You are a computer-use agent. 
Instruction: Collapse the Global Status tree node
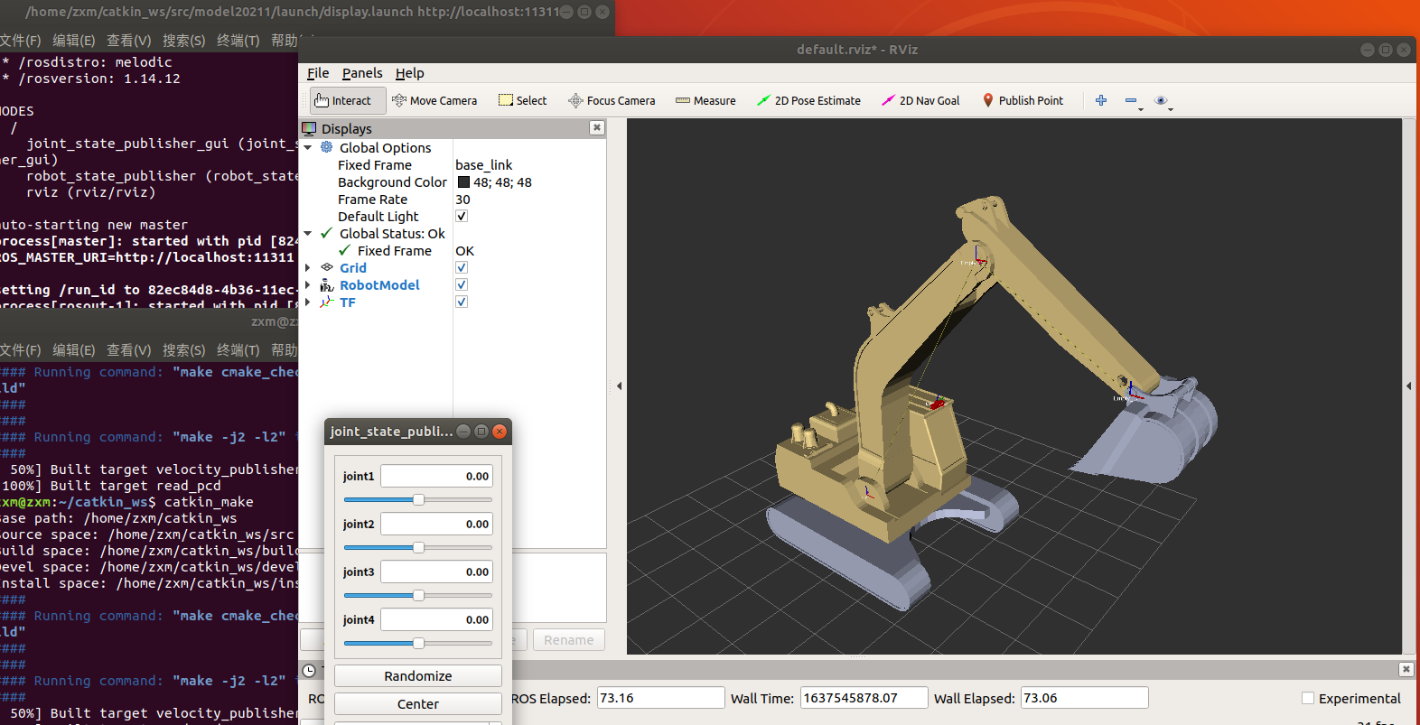pos(308,233)
